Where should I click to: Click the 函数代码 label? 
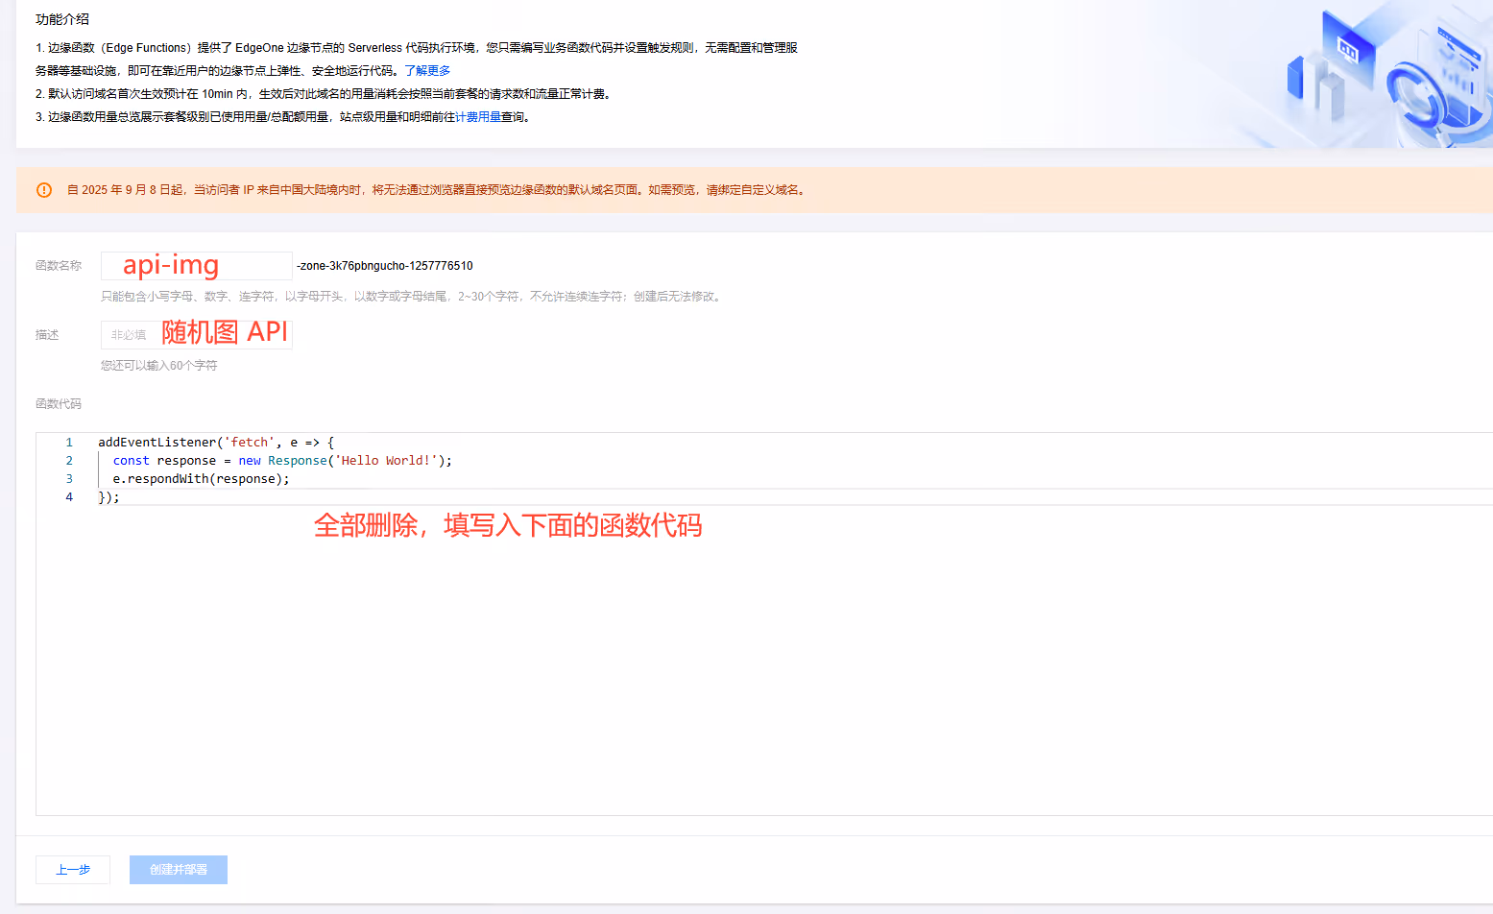tap(59, 404)
